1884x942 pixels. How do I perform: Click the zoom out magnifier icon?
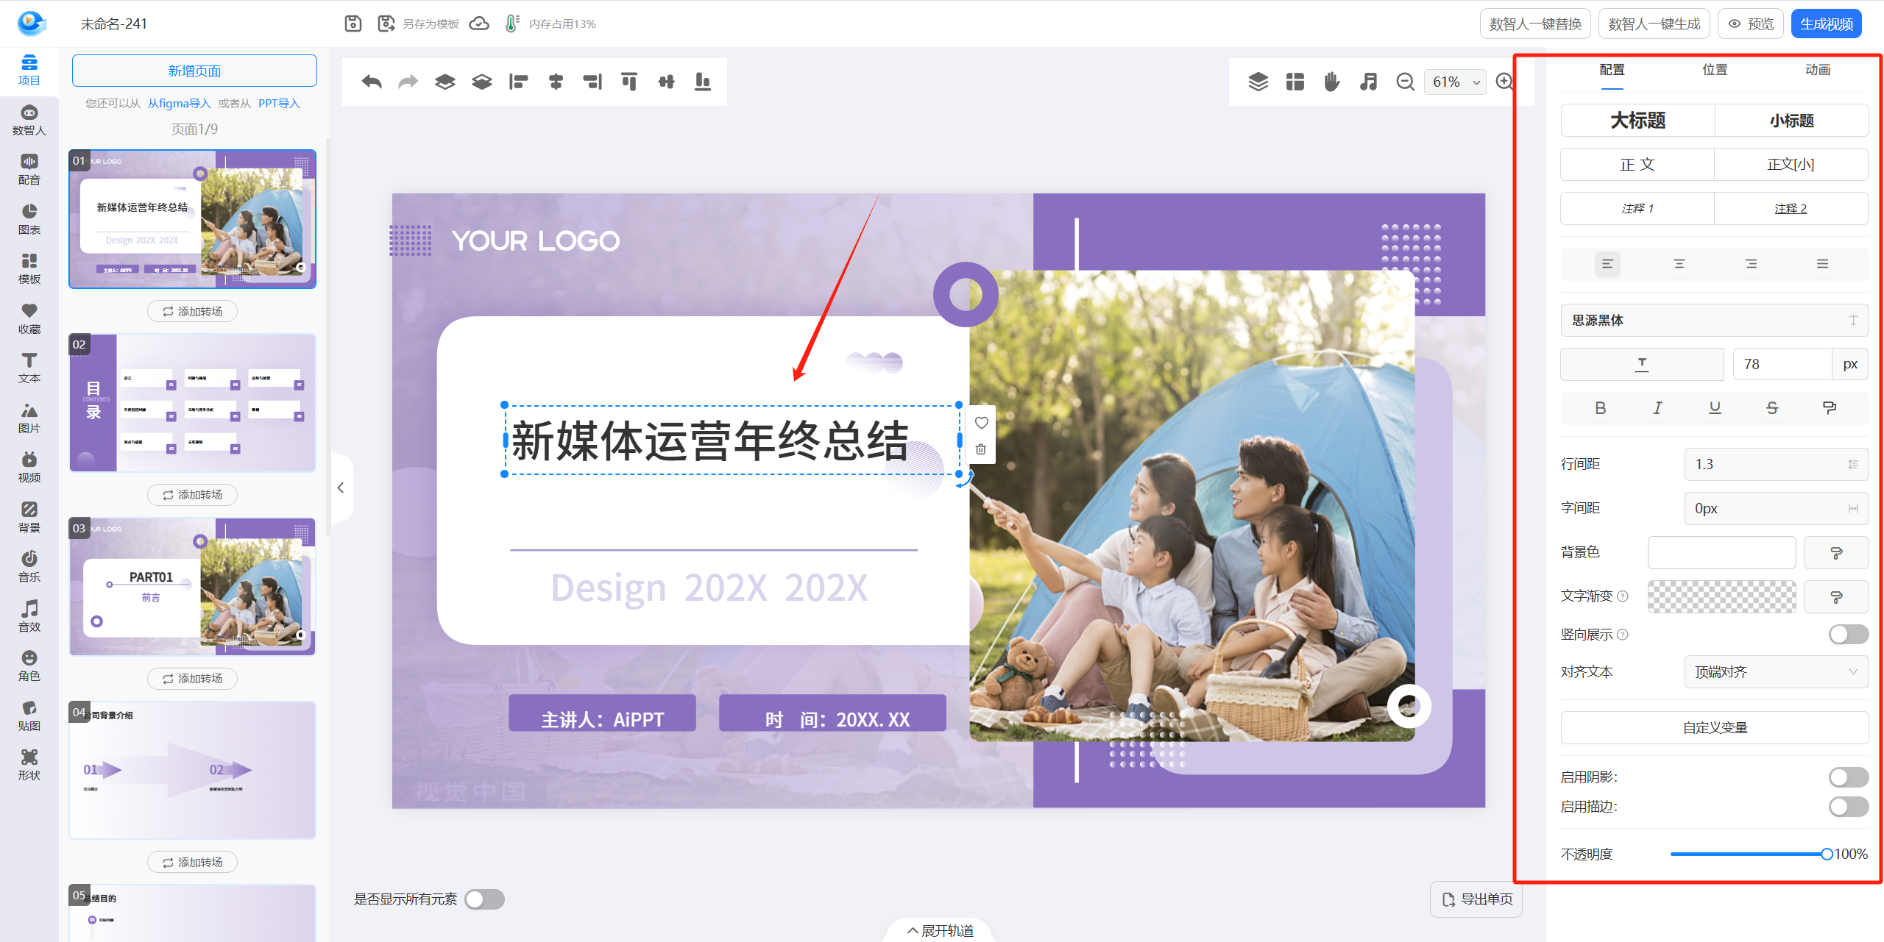[1405, 82]
